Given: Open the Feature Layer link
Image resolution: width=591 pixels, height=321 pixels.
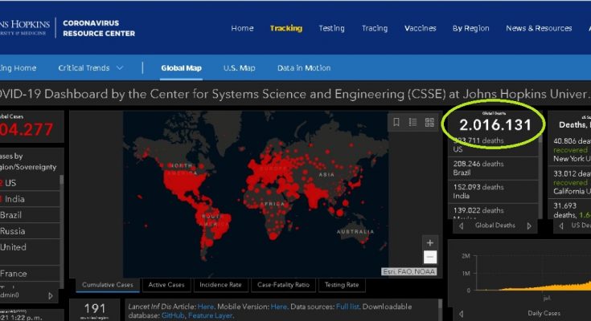Looking at the screenshot, I should tap(210, 315).
